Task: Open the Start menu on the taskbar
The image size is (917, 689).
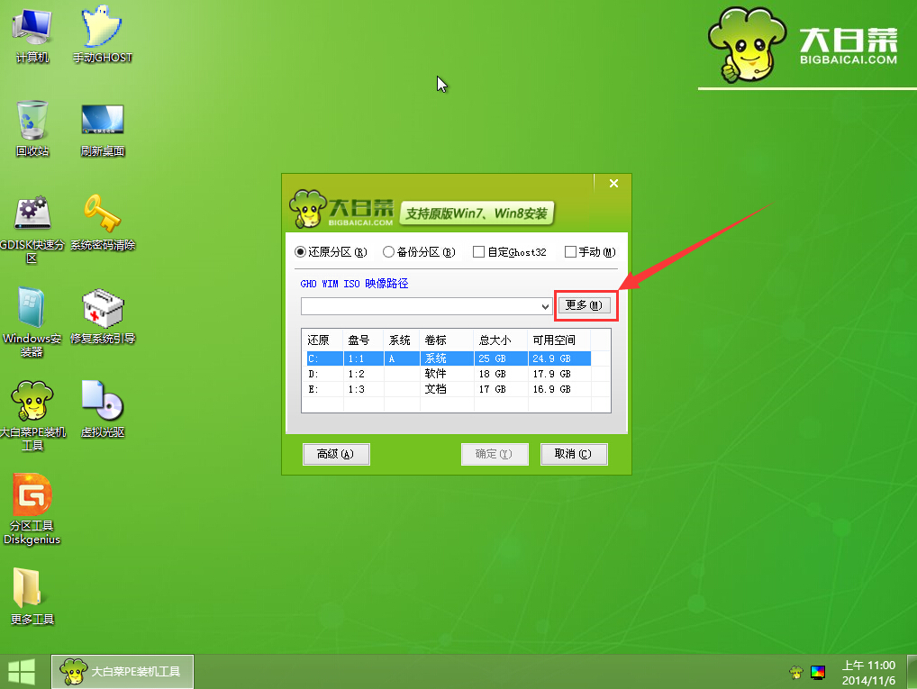Action: (20, 671)
